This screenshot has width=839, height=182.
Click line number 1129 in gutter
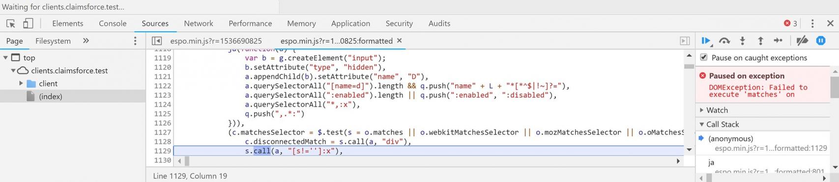(162, 151)
